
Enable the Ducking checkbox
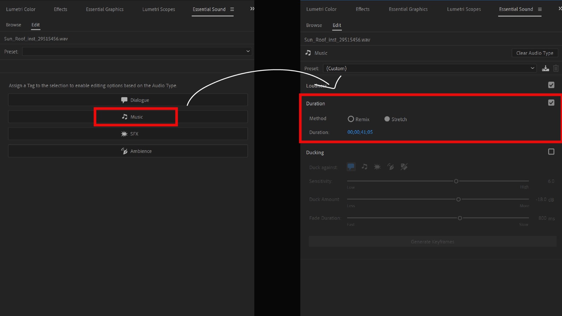[x=551, y=152]
